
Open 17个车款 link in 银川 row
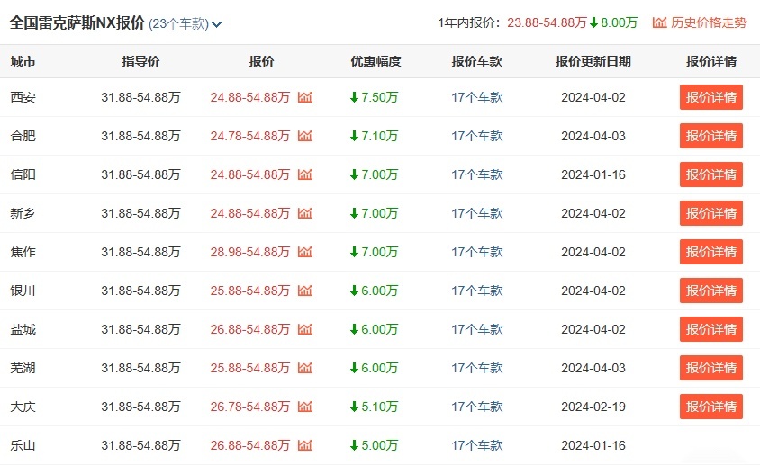point(477,291)
